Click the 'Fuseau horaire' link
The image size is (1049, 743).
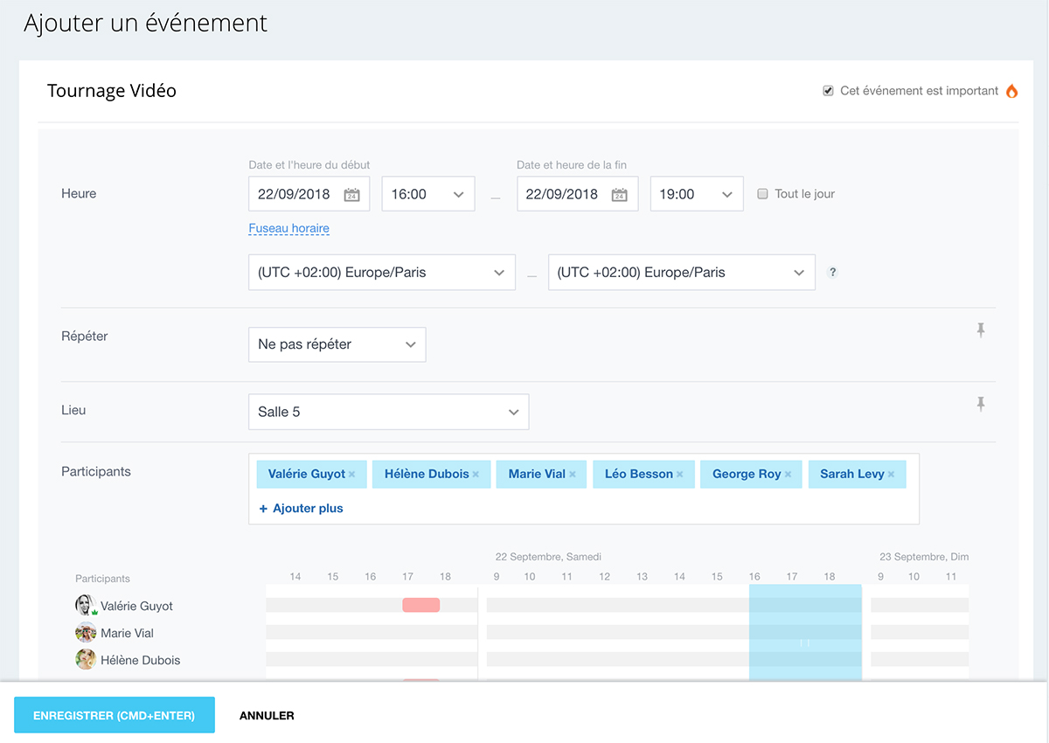click(x=288, y=229)
